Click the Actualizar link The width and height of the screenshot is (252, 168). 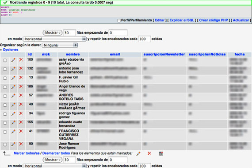tap(241, 20)
